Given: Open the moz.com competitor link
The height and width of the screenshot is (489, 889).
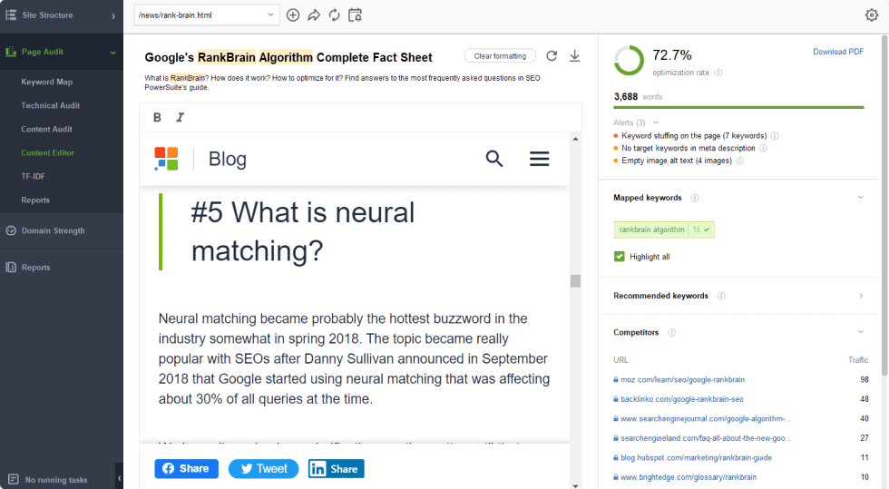Looking at the screenshot, I should pos(682,379).
